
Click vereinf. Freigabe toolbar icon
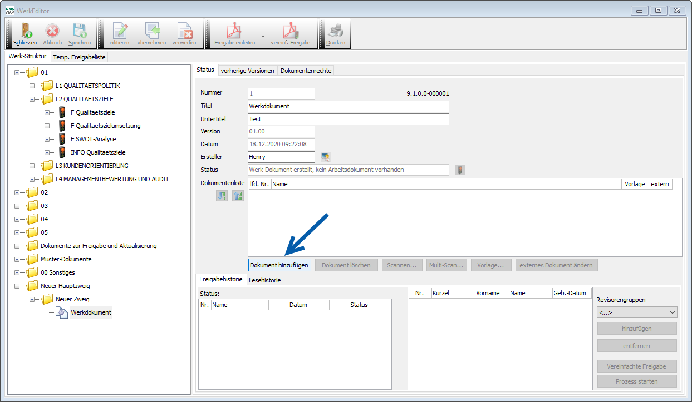(x=290, y=31)
